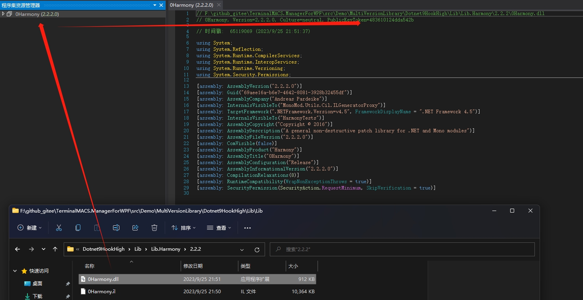Click the 0Harmony.il file icon

pos(83,292)
